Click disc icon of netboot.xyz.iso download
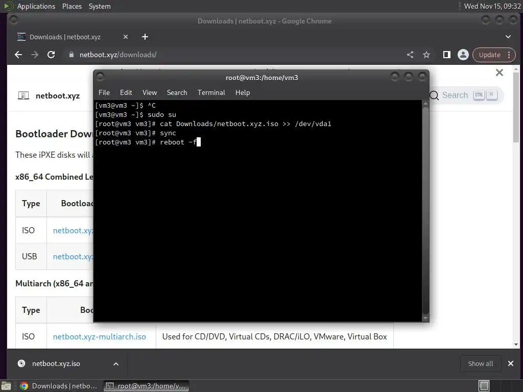Image resolution: width=523 pixels, height=392 pixels. [21, 363]
